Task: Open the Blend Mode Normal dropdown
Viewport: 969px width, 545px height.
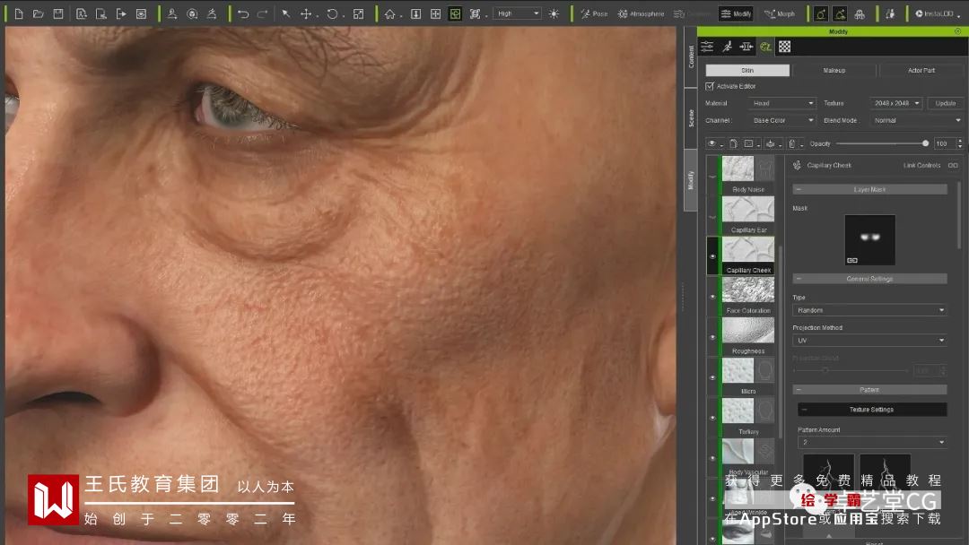Action: [916, 120]
